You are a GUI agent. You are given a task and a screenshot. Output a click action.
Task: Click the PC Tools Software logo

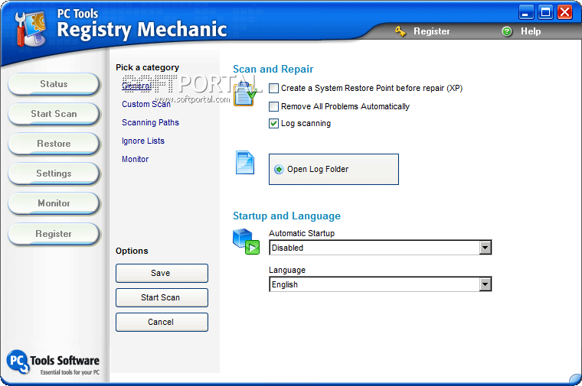pos(53,362)
